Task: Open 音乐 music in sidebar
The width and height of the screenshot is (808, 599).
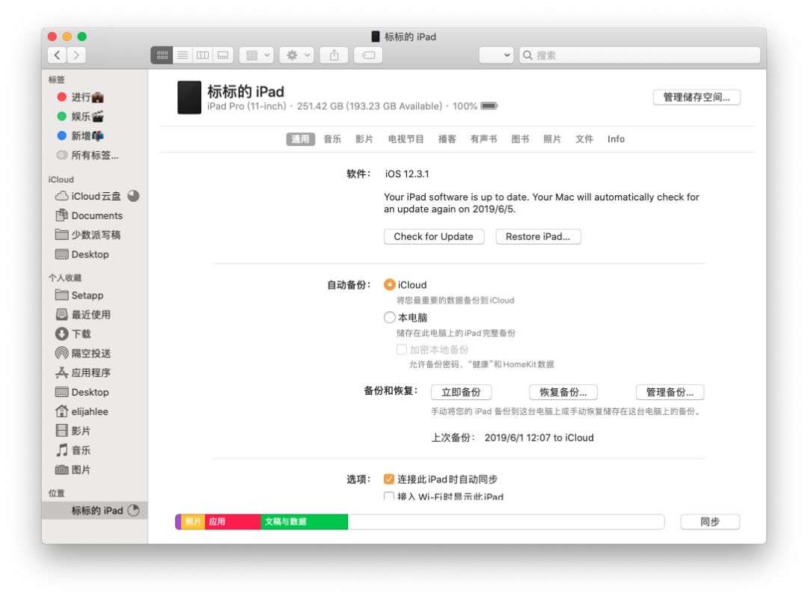Action: pyautogui.click(x=73, y=450)
